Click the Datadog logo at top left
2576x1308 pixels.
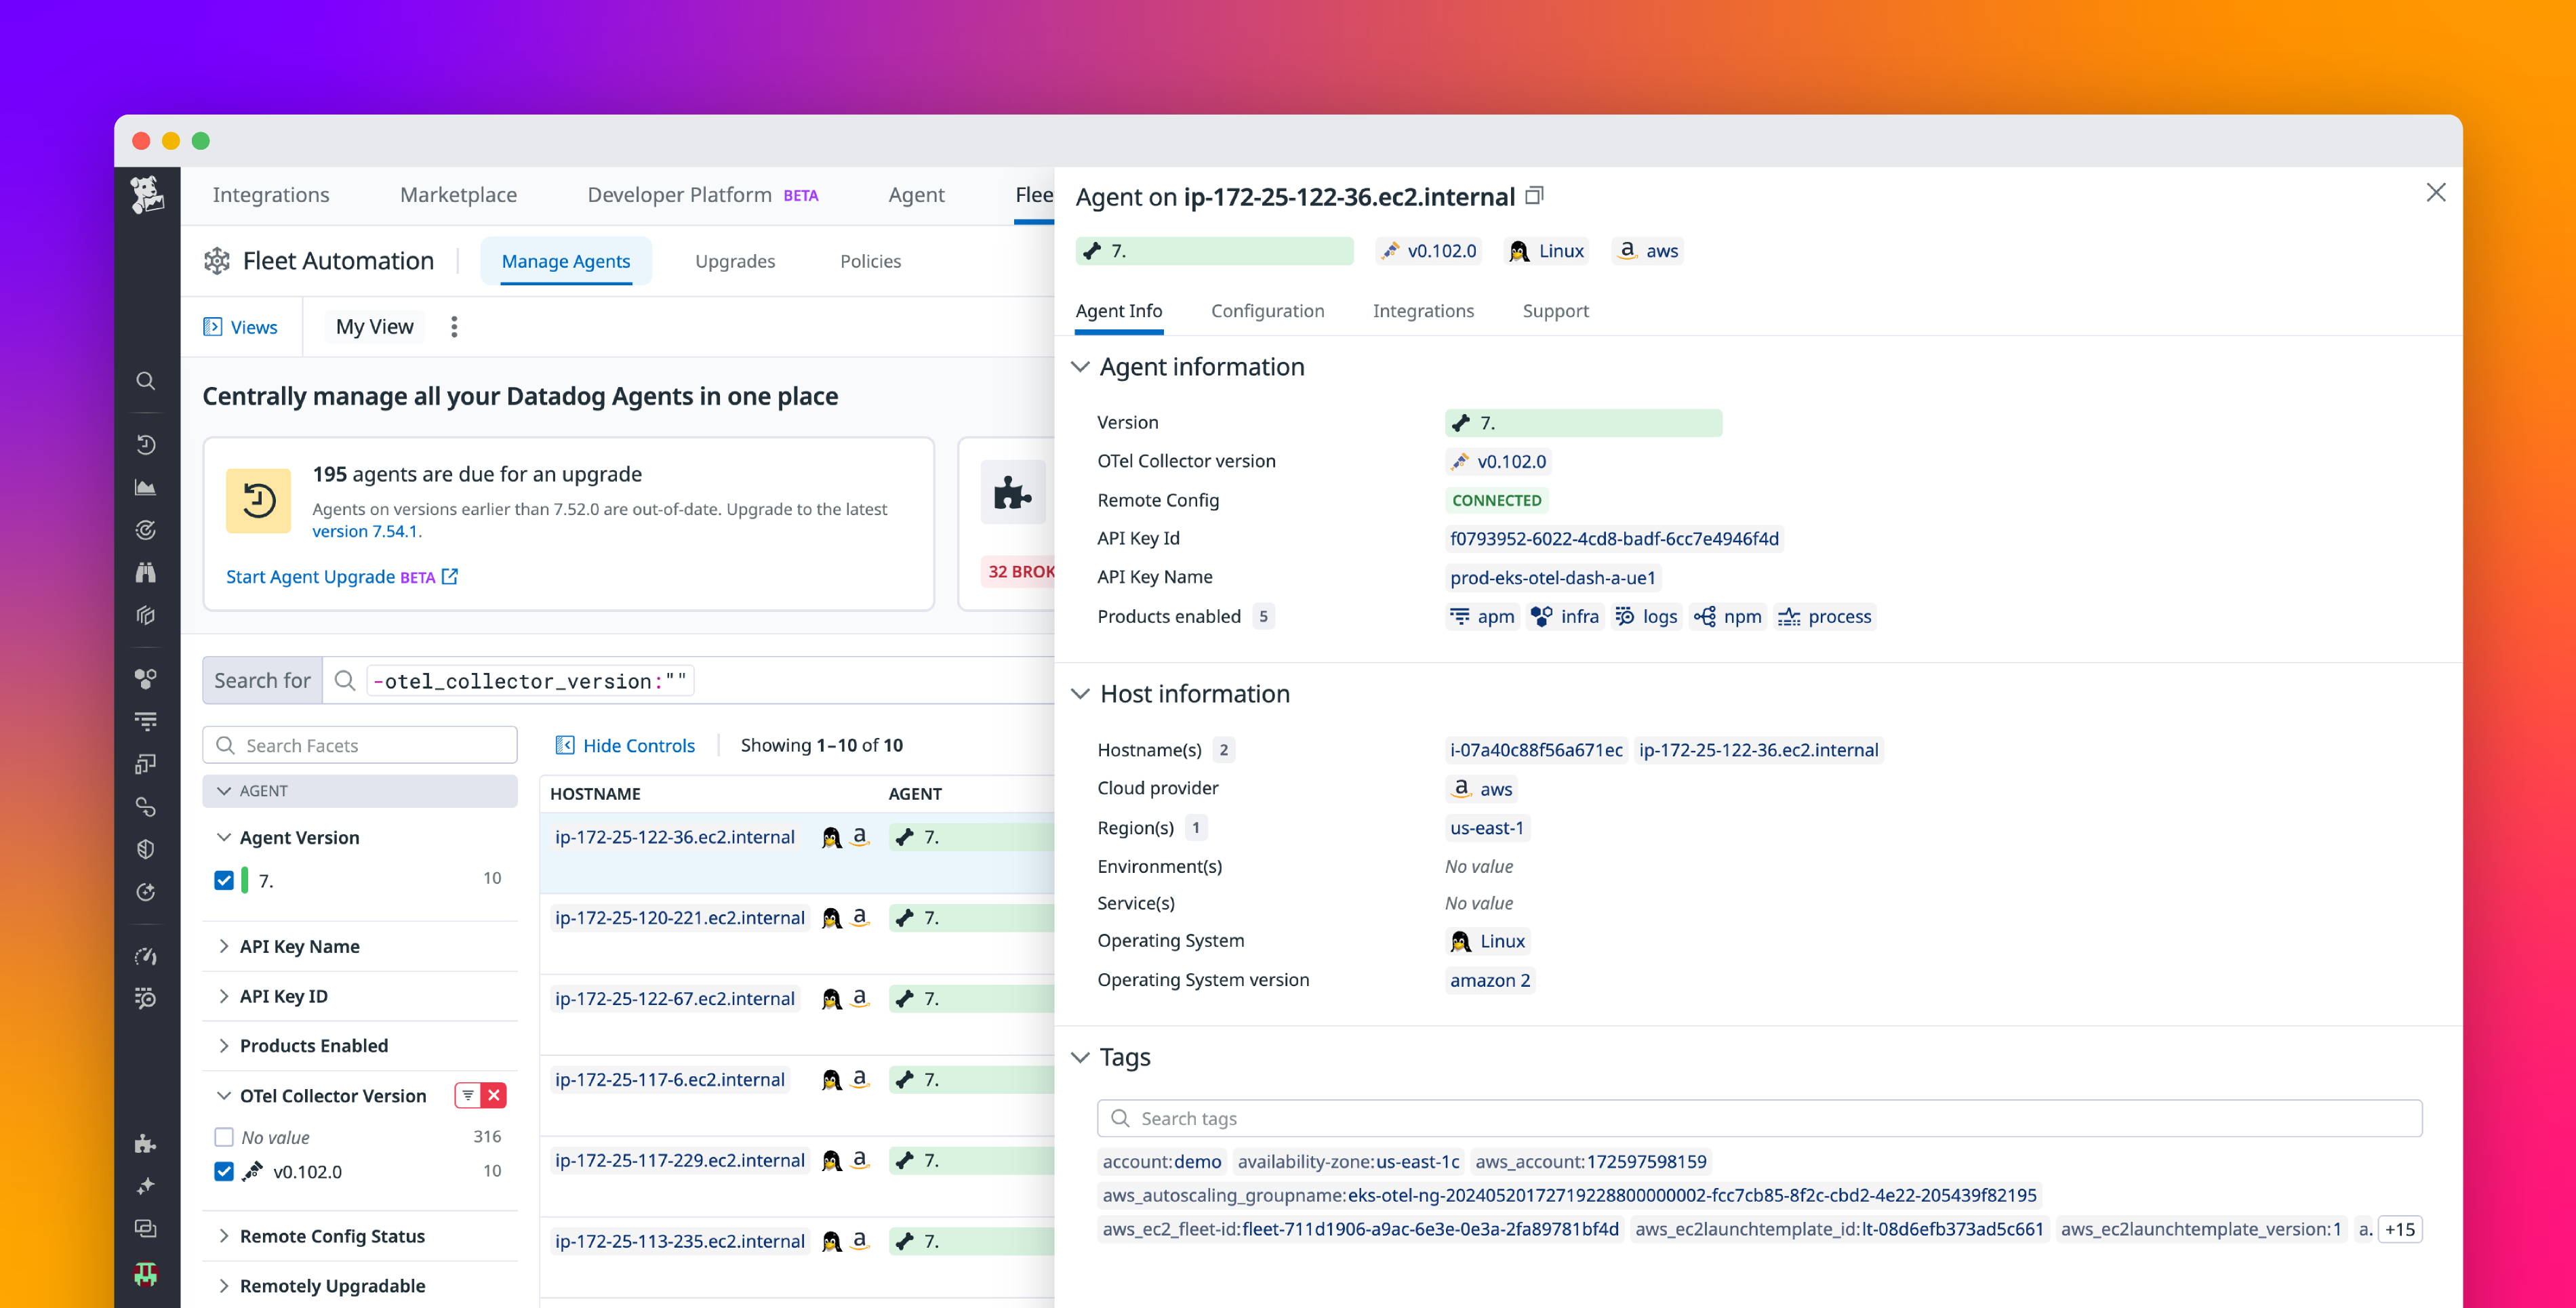(x=146, y=194)
